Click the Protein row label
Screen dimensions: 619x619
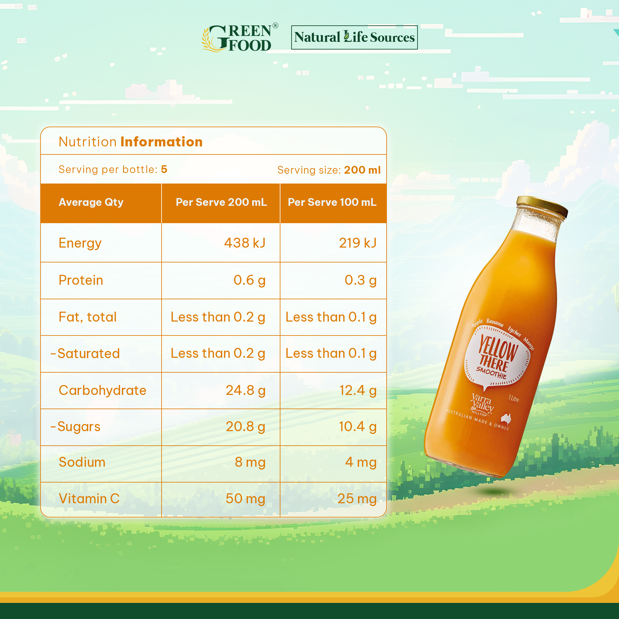(81, 280)
